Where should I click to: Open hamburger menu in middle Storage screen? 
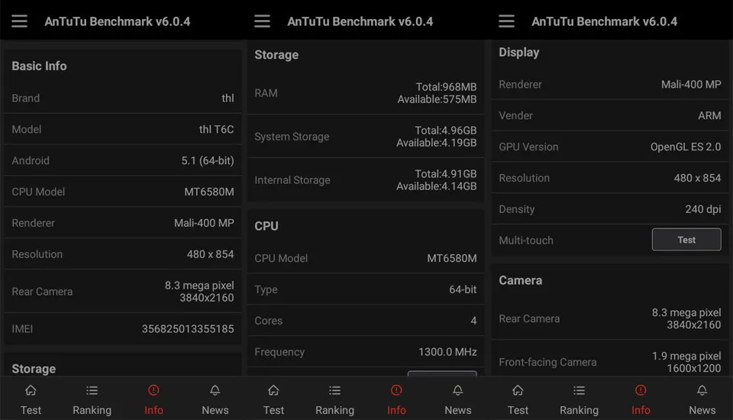(262, 21)
